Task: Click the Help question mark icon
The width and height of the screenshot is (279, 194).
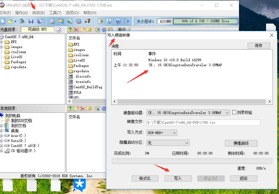Action: point(118,21)
